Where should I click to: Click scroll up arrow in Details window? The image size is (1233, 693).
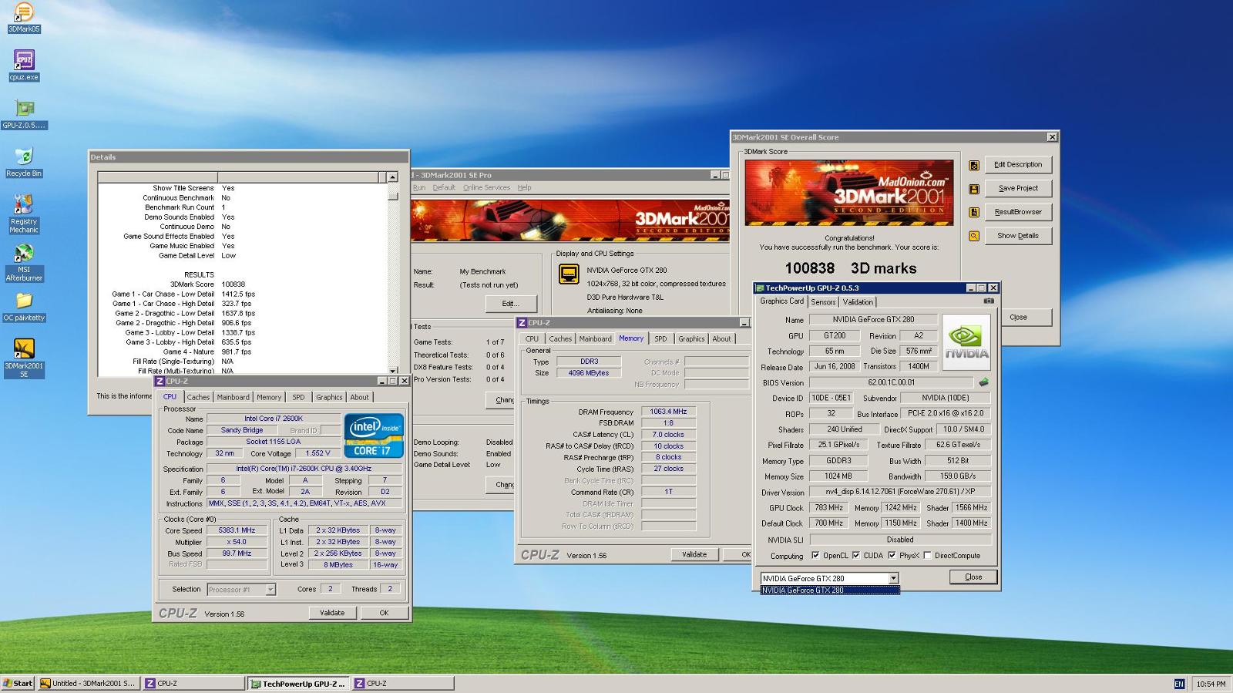[392, 177]
